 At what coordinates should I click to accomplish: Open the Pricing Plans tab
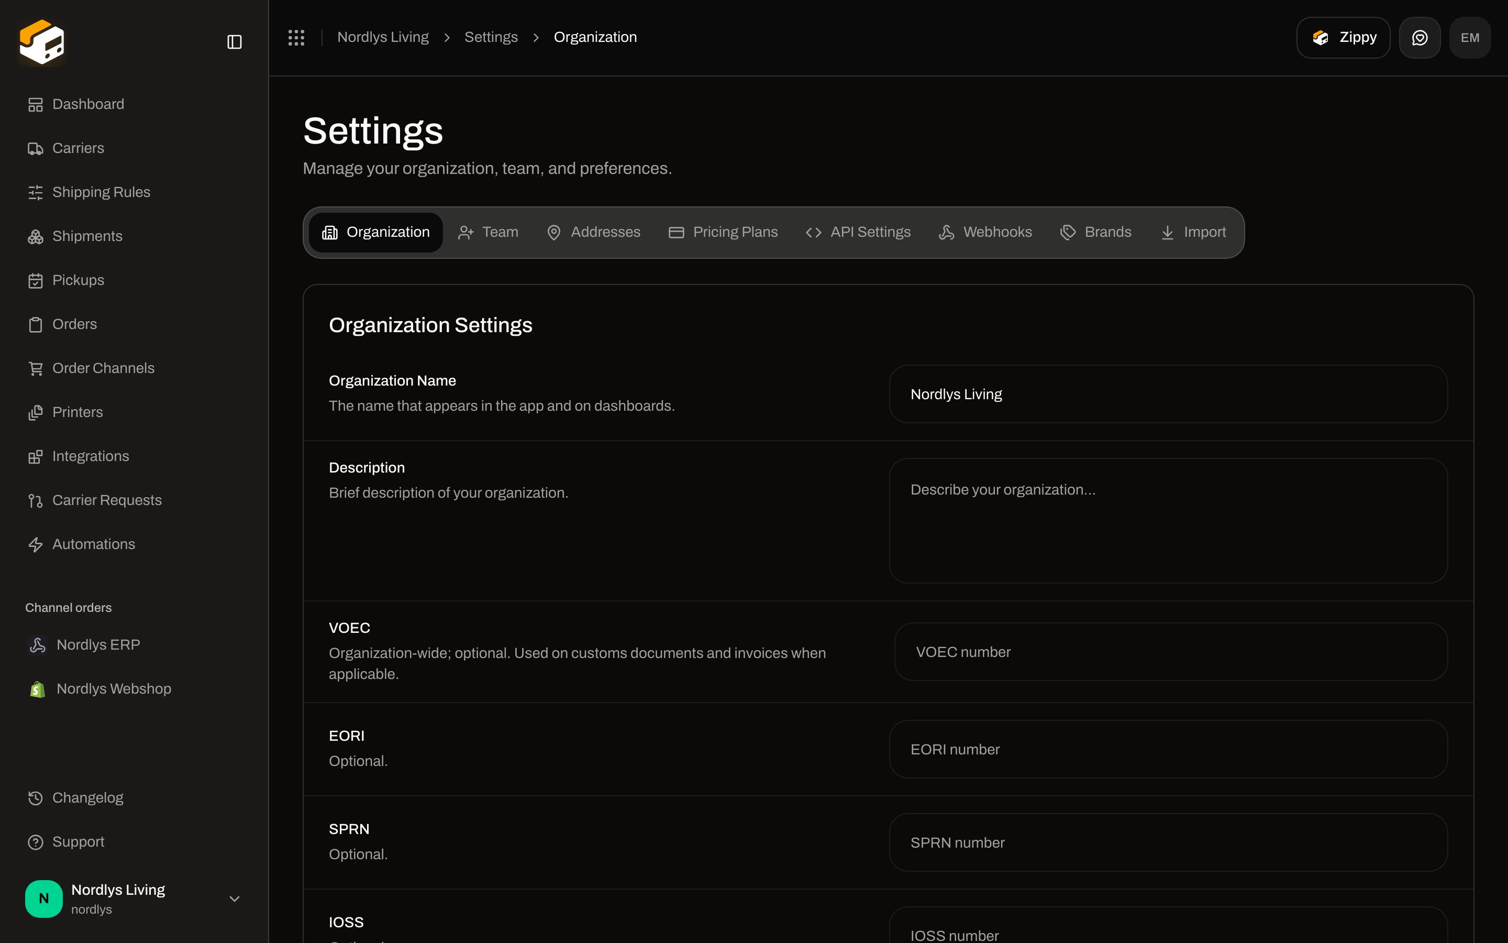pos(723,233)
